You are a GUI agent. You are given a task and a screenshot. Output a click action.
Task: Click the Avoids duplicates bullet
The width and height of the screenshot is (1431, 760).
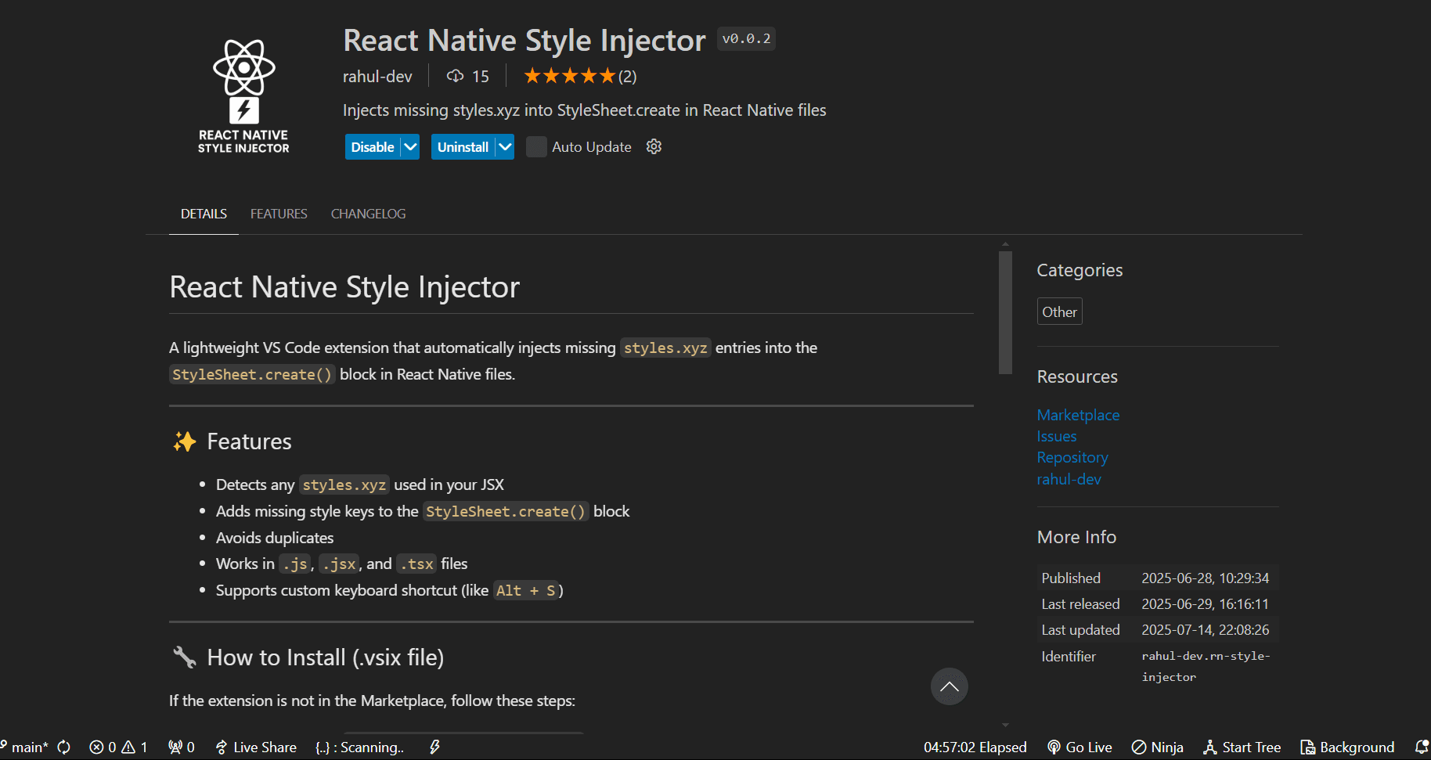tap(275, 538)
